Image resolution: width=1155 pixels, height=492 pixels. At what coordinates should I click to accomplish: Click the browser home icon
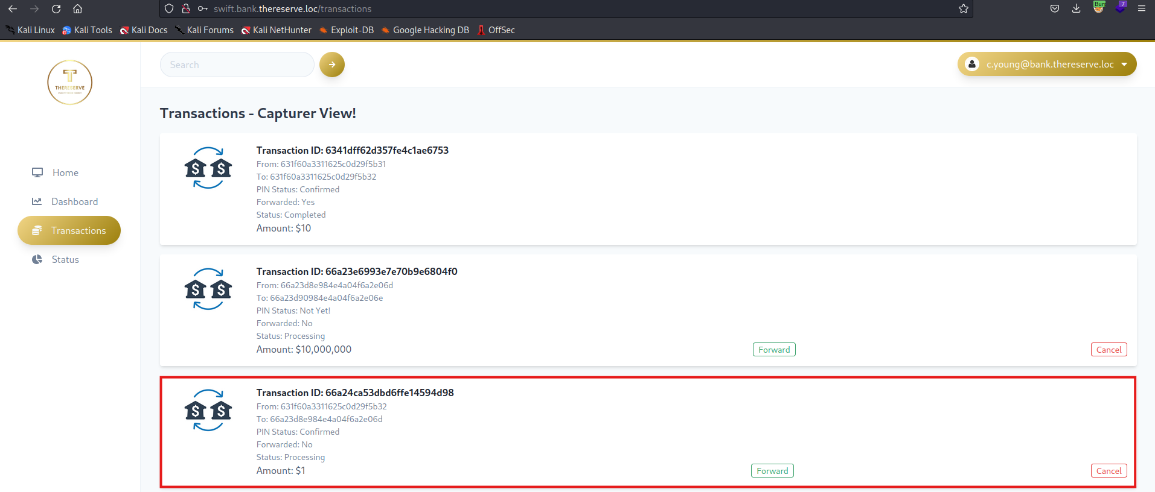[77, 9]
